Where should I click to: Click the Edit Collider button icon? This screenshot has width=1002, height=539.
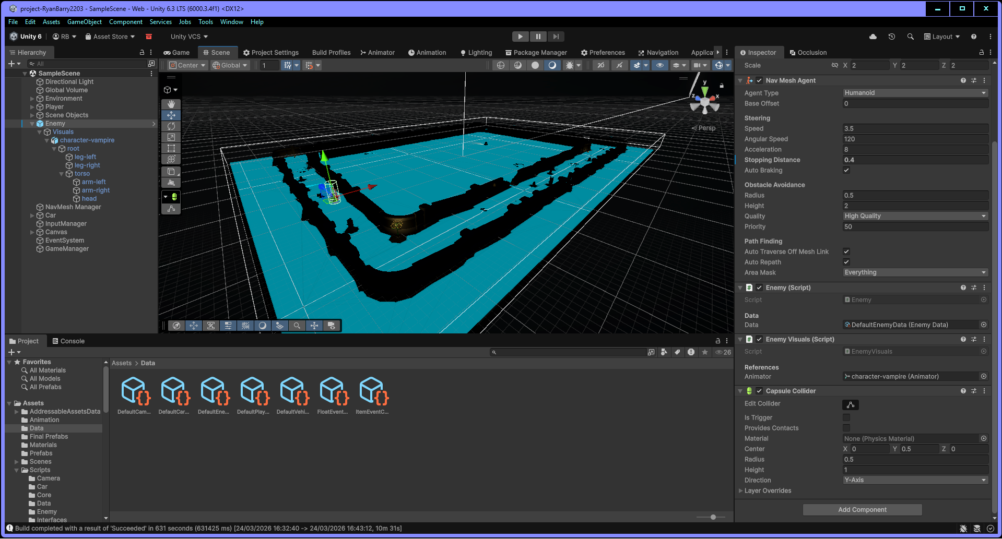(850, 405)
